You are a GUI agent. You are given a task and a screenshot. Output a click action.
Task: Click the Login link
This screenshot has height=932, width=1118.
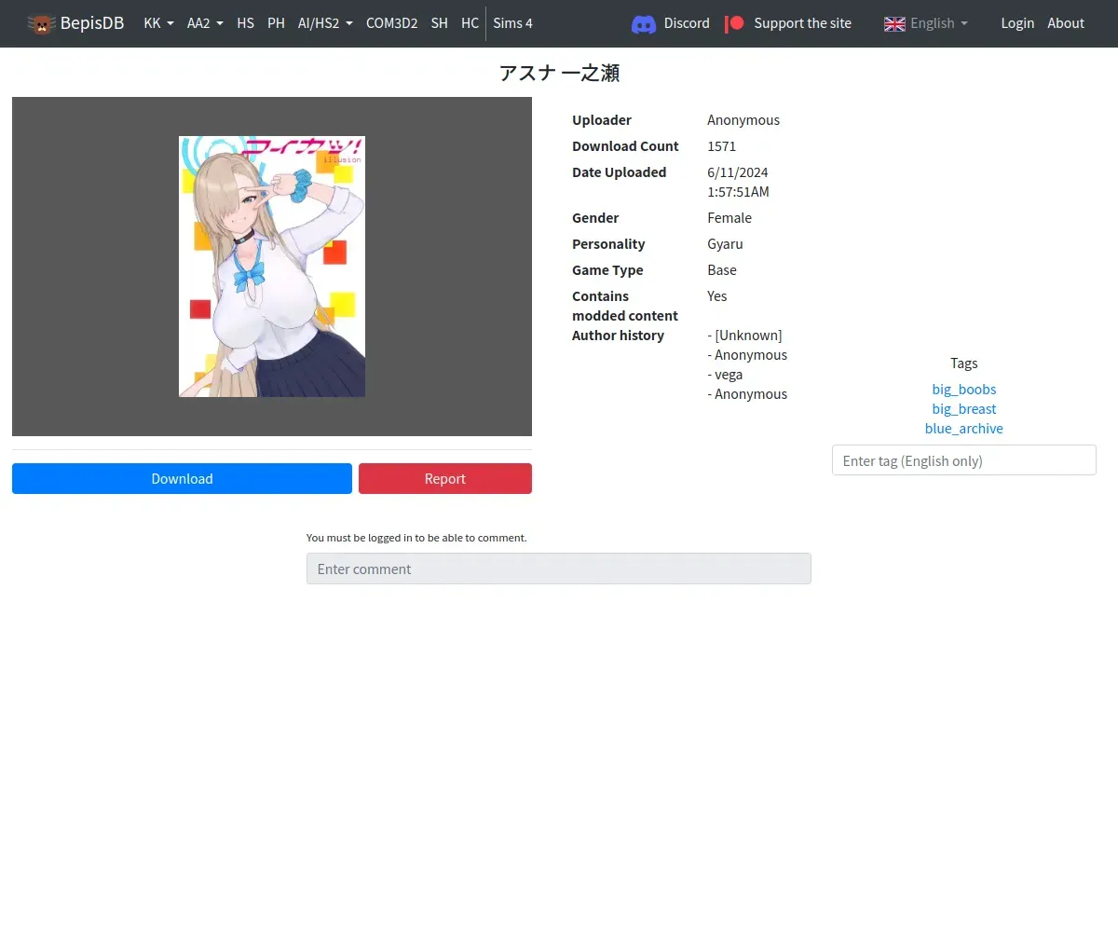[1017, 23]
